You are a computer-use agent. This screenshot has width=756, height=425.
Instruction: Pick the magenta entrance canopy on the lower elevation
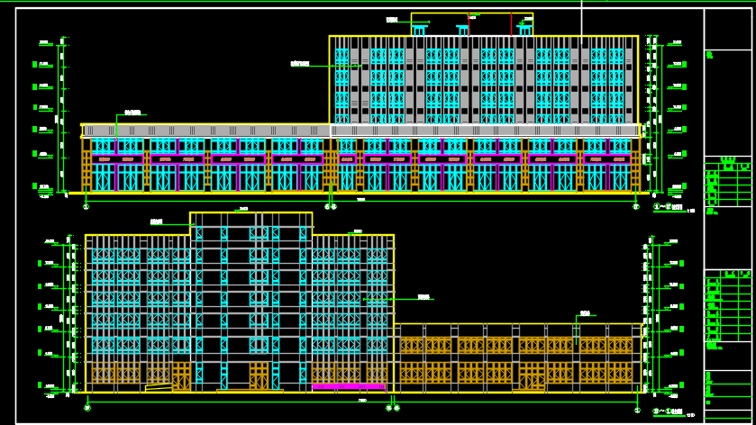(349, 386)
